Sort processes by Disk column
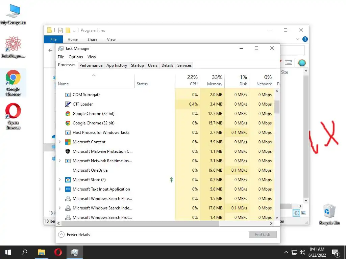The image size is (346, 259). click(237, 80)
